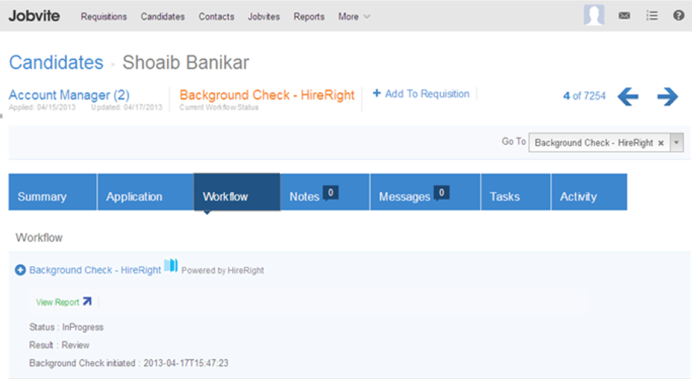This screenshot has height=379, width=692.
Task: Go to next candidate with right arrow
Action: [667, 96]
